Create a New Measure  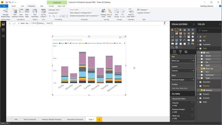point(15,13)
